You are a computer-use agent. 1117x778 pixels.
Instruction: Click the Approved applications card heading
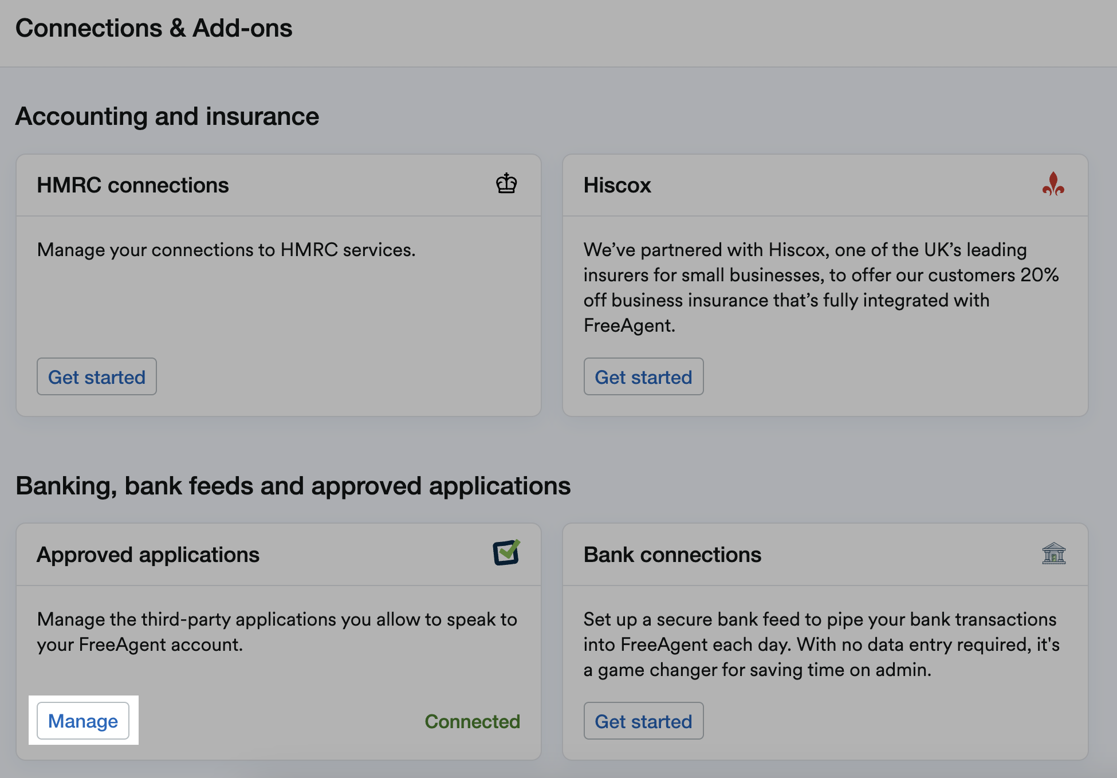148,555
